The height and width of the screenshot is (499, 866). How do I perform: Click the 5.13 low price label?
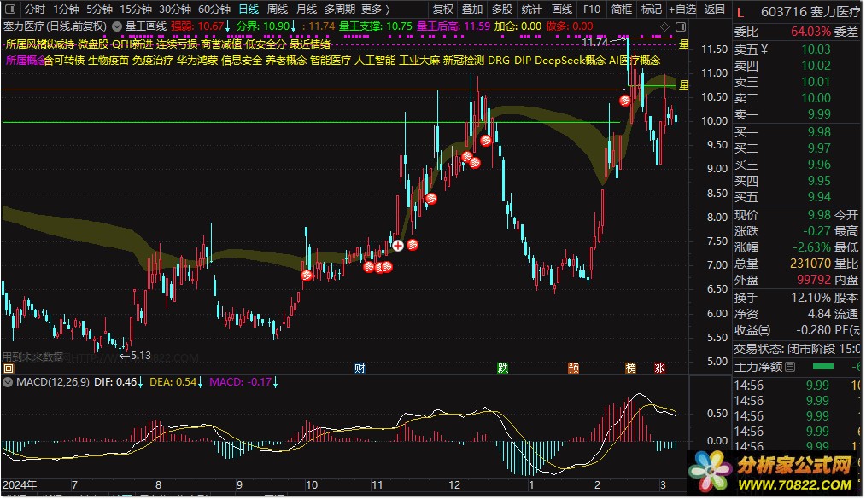pyautogui.click(x=140, y=356)
